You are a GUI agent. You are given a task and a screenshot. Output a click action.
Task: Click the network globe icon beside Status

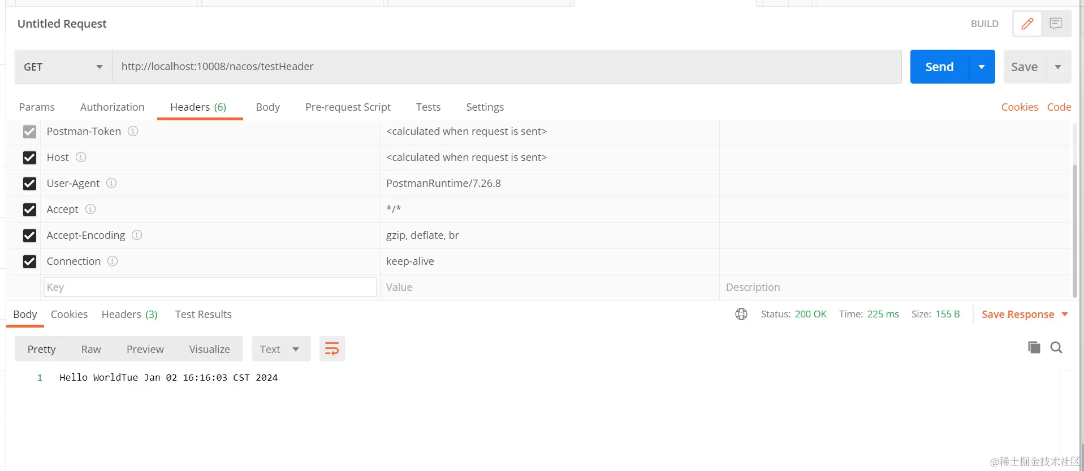[741, 314]
